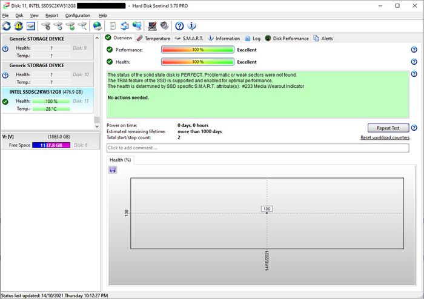Click the help icon beside Health Excellent

pyautogui.click(x=414, y=62)
